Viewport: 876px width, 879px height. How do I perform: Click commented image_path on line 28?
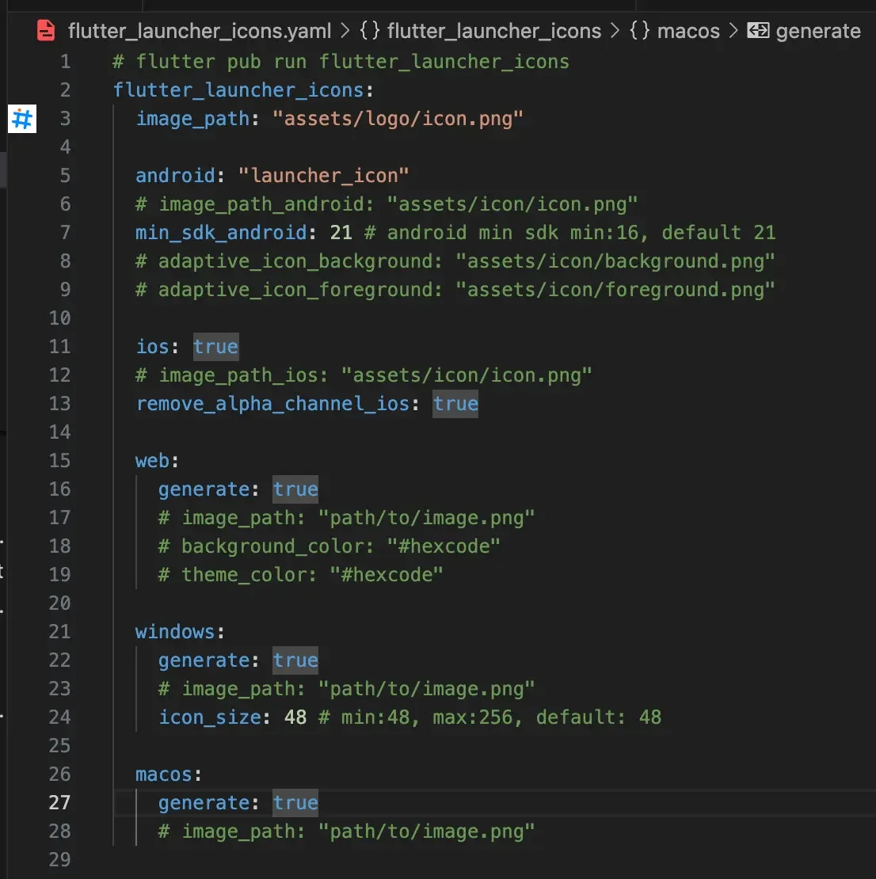pyautogui.click(x=347, y=831)
